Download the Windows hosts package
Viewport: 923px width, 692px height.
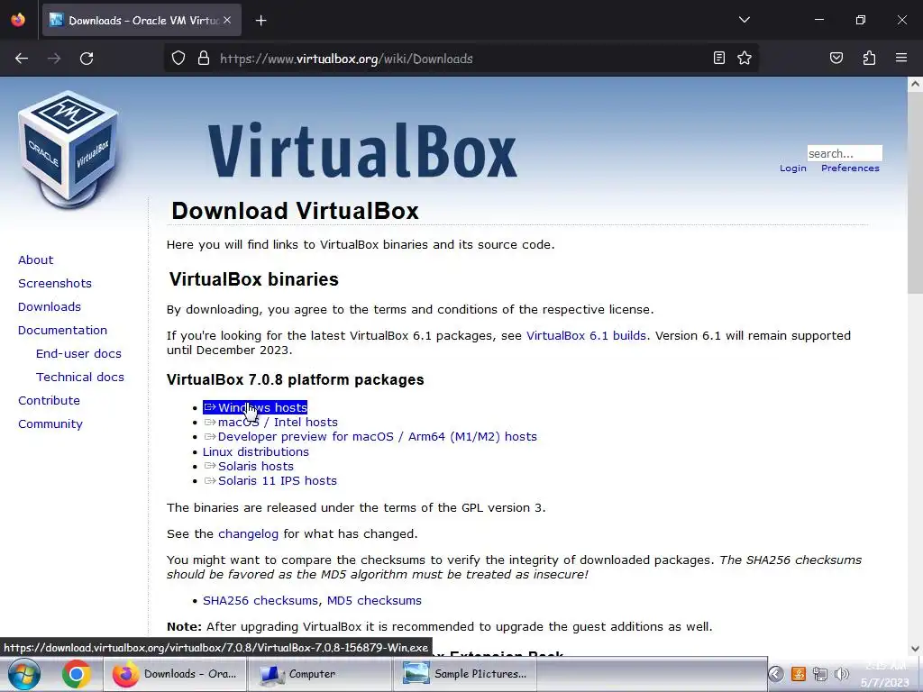tap(255, 408)
